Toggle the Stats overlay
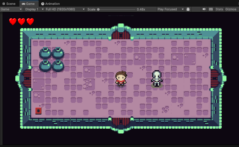The width and height of the screenshot is (239, 147). [219, 9]
